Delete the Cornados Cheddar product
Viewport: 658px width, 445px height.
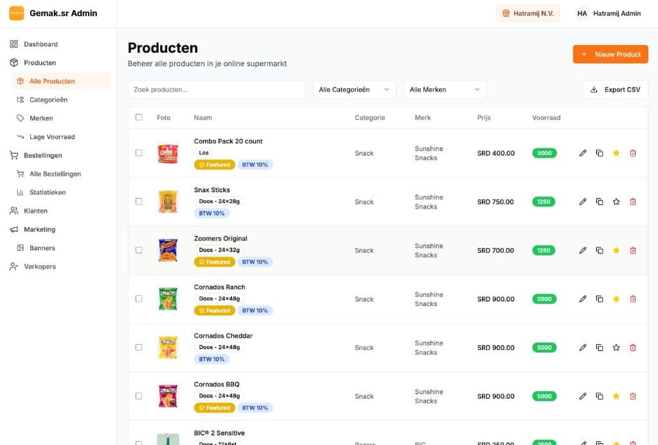coord(633,348)
